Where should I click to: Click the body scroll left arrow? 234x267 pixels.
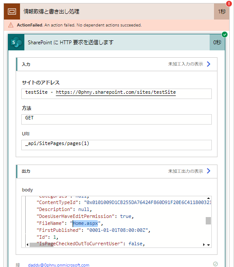click(27, 245)
